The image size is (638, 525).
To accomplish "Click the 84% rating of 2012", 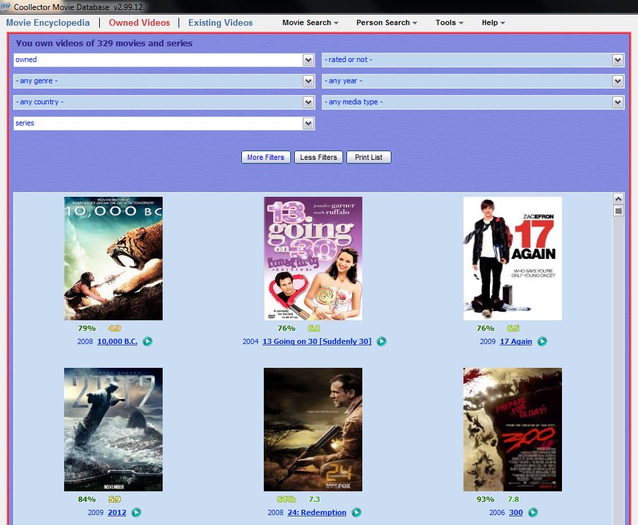I will click(x=87, y=499).
